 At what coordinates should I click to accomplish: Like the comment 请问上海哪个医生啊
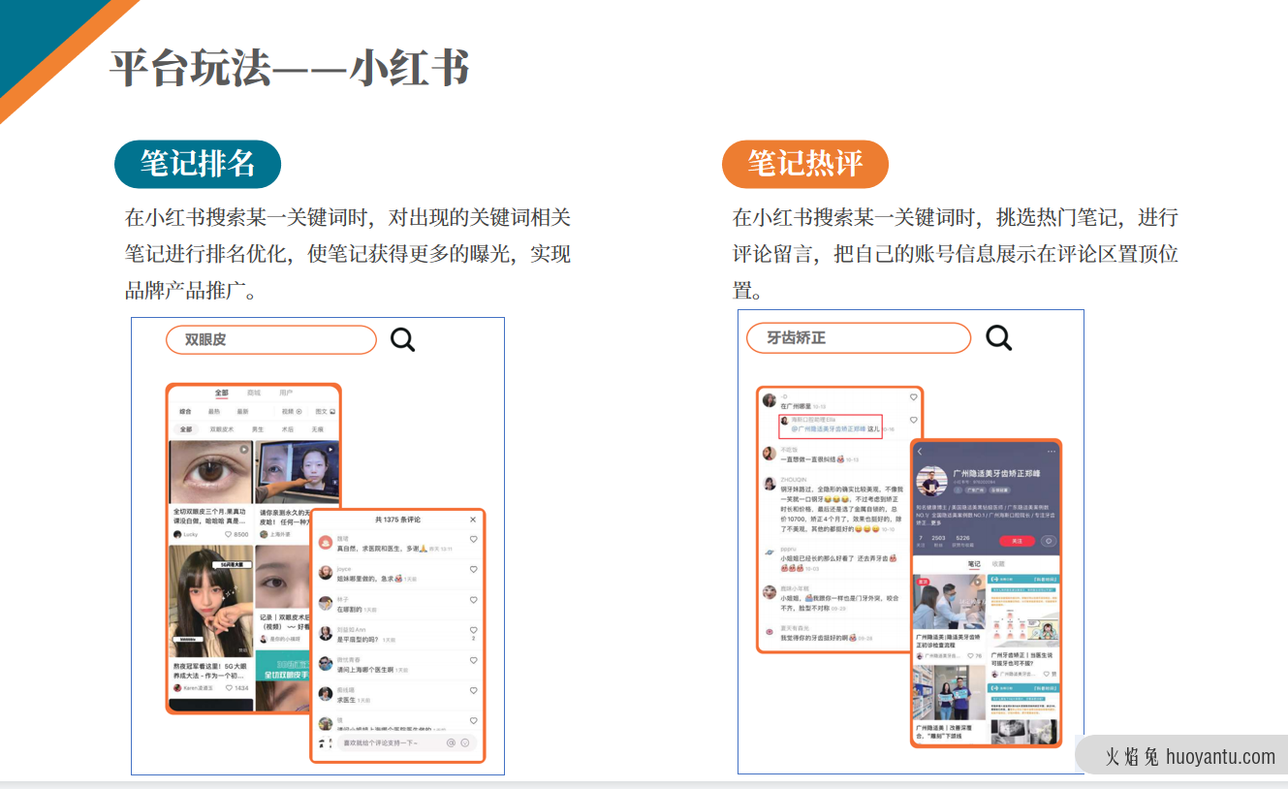(x=473, y=660)
